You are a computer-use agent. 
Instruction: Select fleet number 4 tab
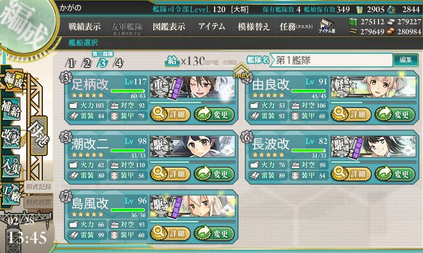click(118, 63)
